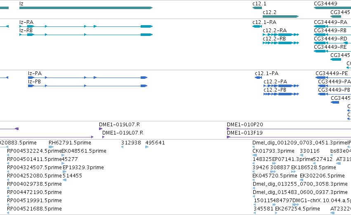Click EST 345581

point(255,213)
